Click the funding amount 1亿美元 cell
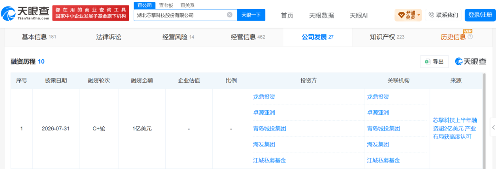This screenshot has width=496, height=169. pos(142,129)
